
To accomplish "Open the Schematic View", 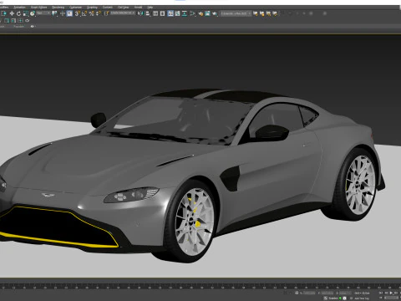I will (x=185, y=13).
